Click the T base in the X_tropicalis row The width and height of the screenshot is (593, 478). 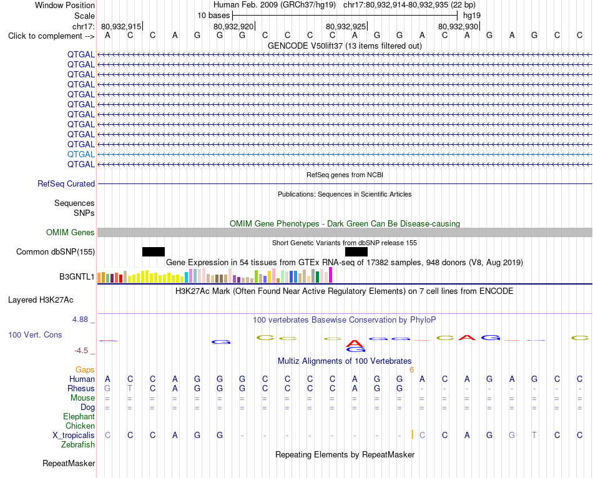coord(534,436)
